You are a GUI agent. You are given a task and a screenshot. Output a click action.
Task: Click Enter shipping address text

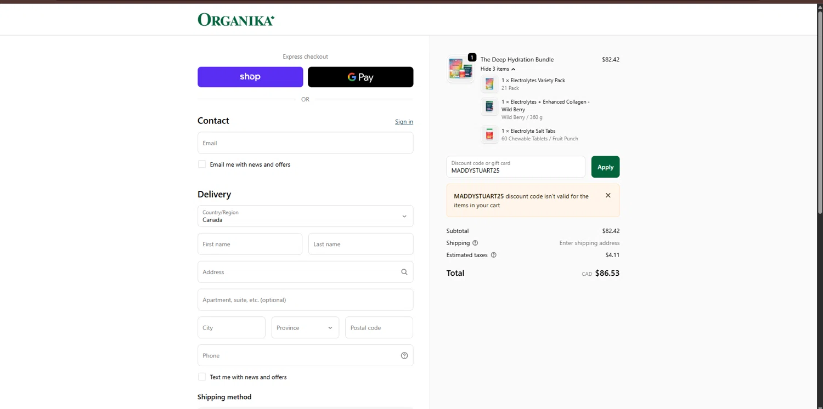click(x=589, y=243)
